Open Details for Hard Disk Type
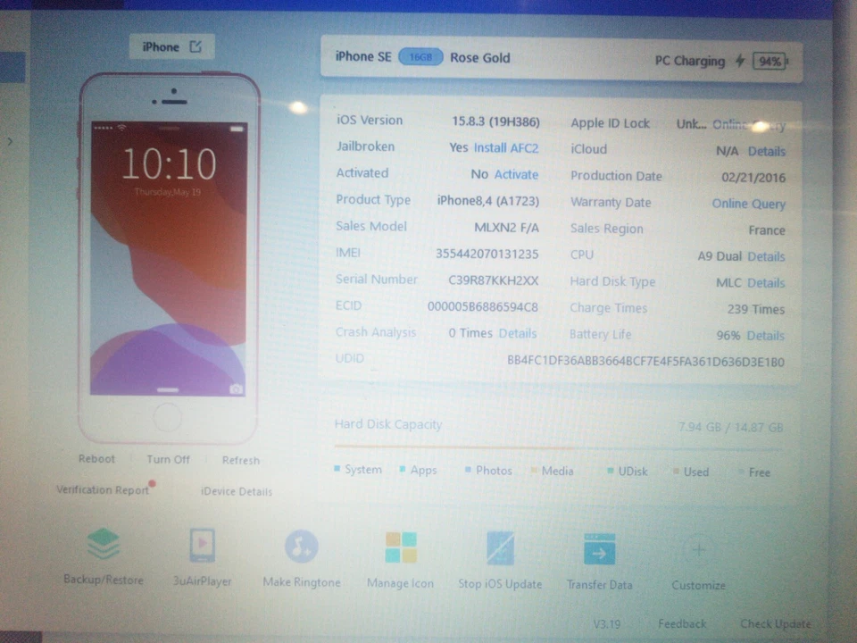Image resolution: width=857 pixels, height=643 pixels. [766, 283]
